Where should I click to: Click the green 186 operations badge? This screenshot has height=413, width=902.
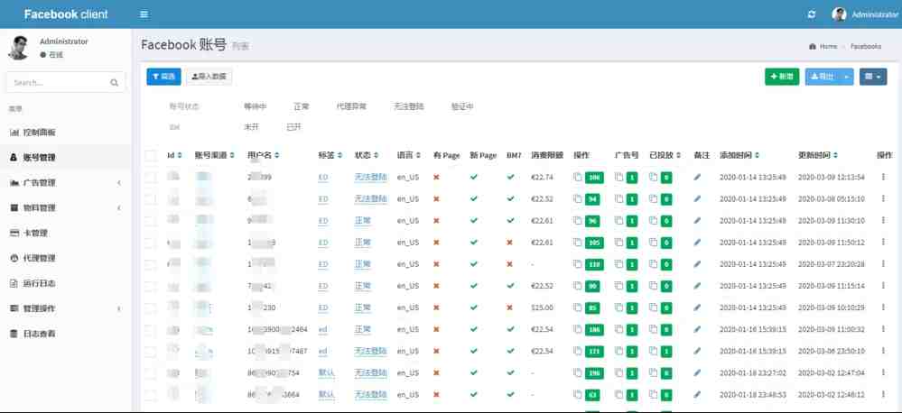[594, 330]
